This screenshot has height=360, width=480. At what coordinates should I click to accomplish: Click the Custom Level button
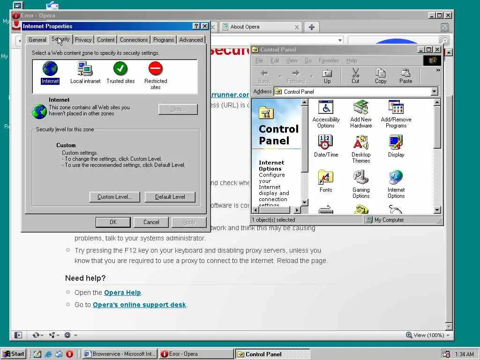click(x=114, y=197)
